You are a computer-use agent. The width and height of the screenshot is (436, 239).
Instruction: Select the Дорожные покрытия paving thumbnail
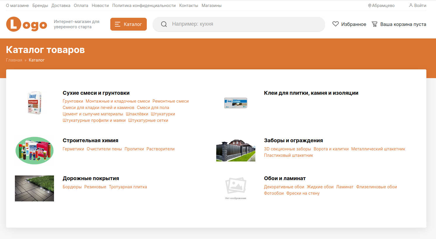34,188
